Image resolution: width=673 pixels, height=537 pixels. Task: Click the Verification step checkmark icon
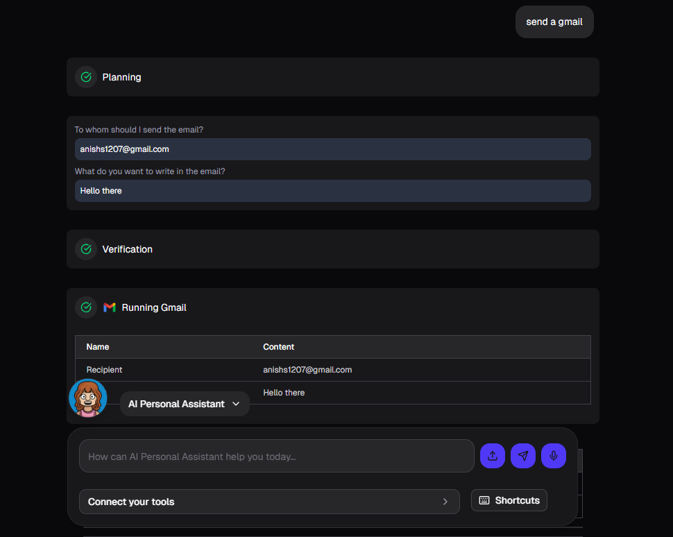click(86, 249)
